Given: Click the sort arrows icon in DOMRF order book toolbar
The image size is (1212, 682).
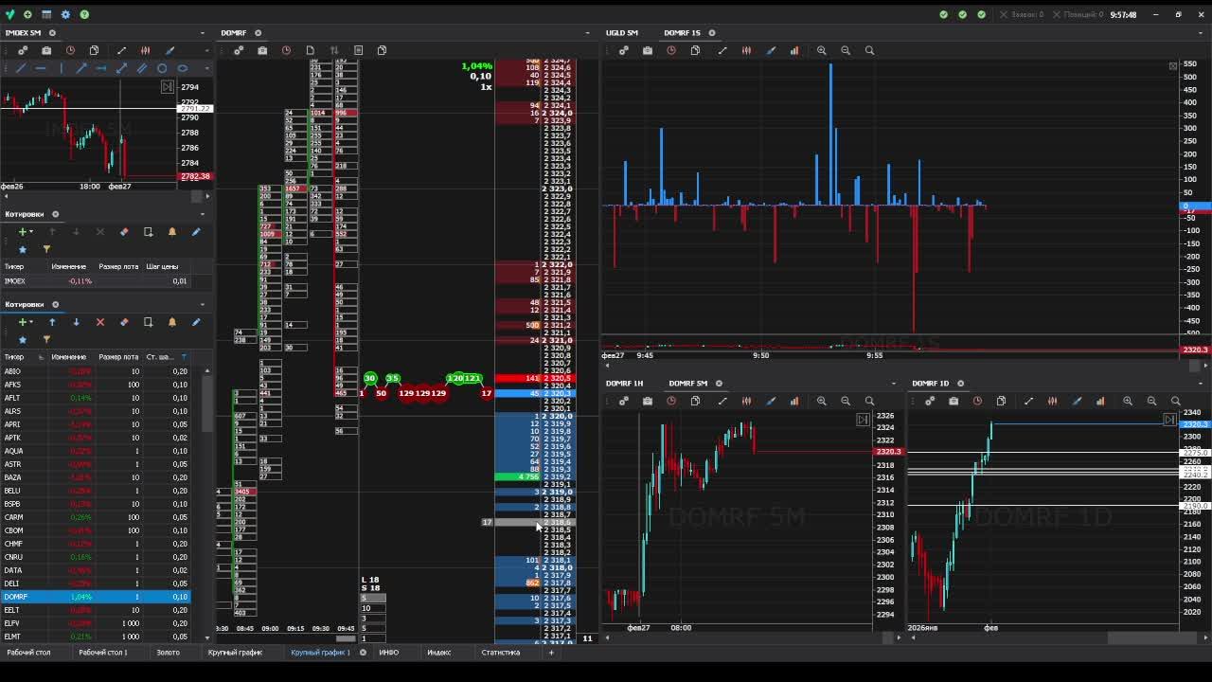Looking at the screenshot, I should 334,50.
